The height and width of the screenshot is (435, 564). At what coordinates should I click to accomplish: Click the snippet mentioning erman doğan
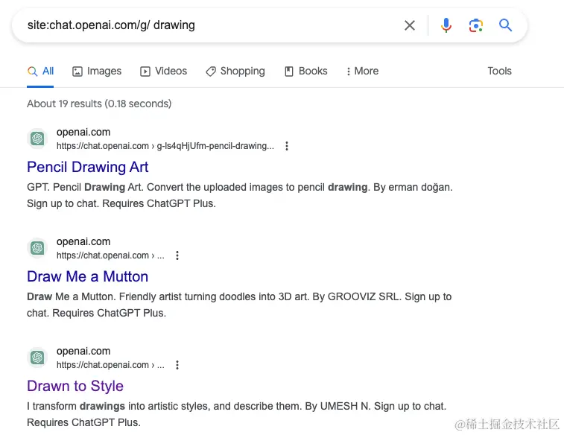(240, 195)
